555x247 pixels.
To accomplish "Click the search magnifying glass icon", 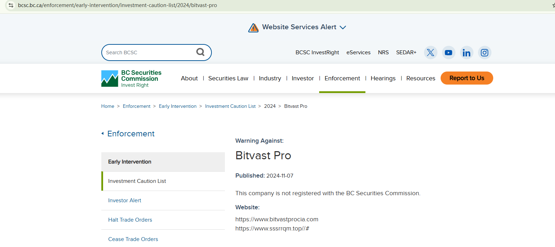I will pos(200,52).
